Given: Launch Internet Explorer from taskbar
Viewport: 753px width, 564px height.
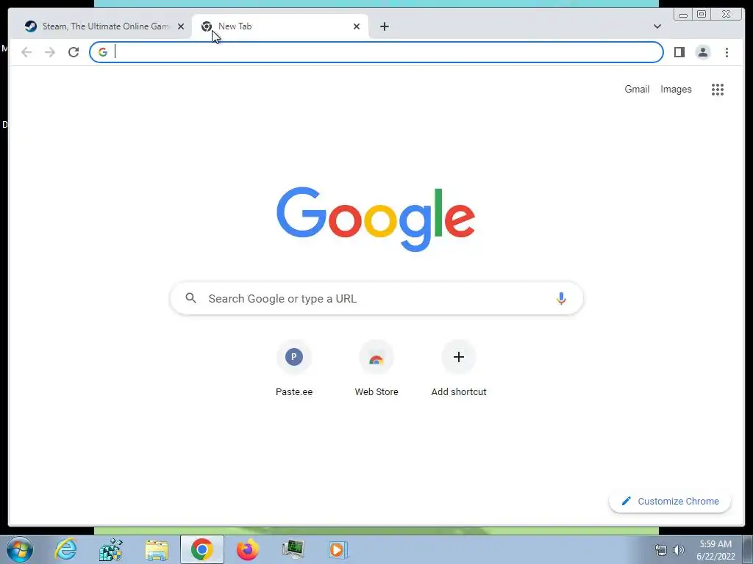Looking at the screenshot, I should point(65,549).
